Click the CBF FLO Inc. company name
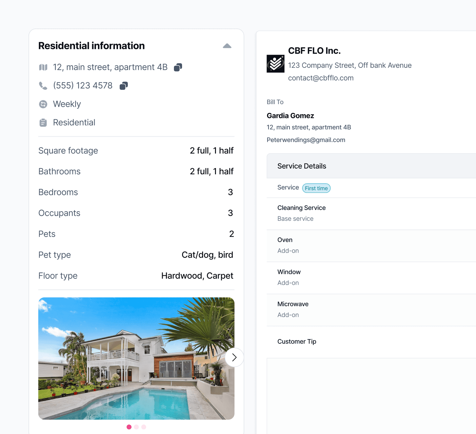 [x=314, y=51]
